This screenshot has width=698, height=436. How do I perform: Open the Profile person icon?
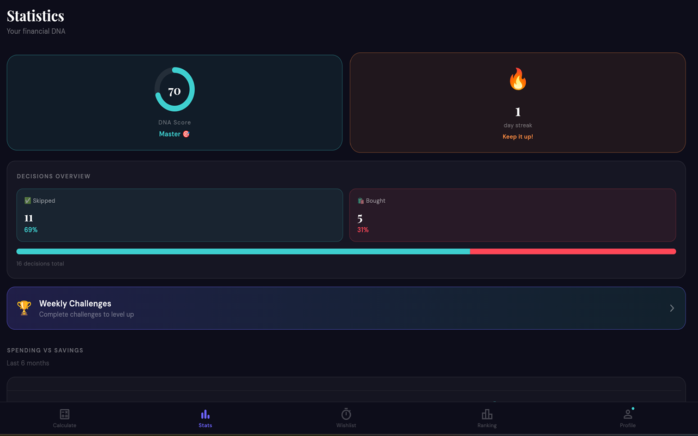628,414
